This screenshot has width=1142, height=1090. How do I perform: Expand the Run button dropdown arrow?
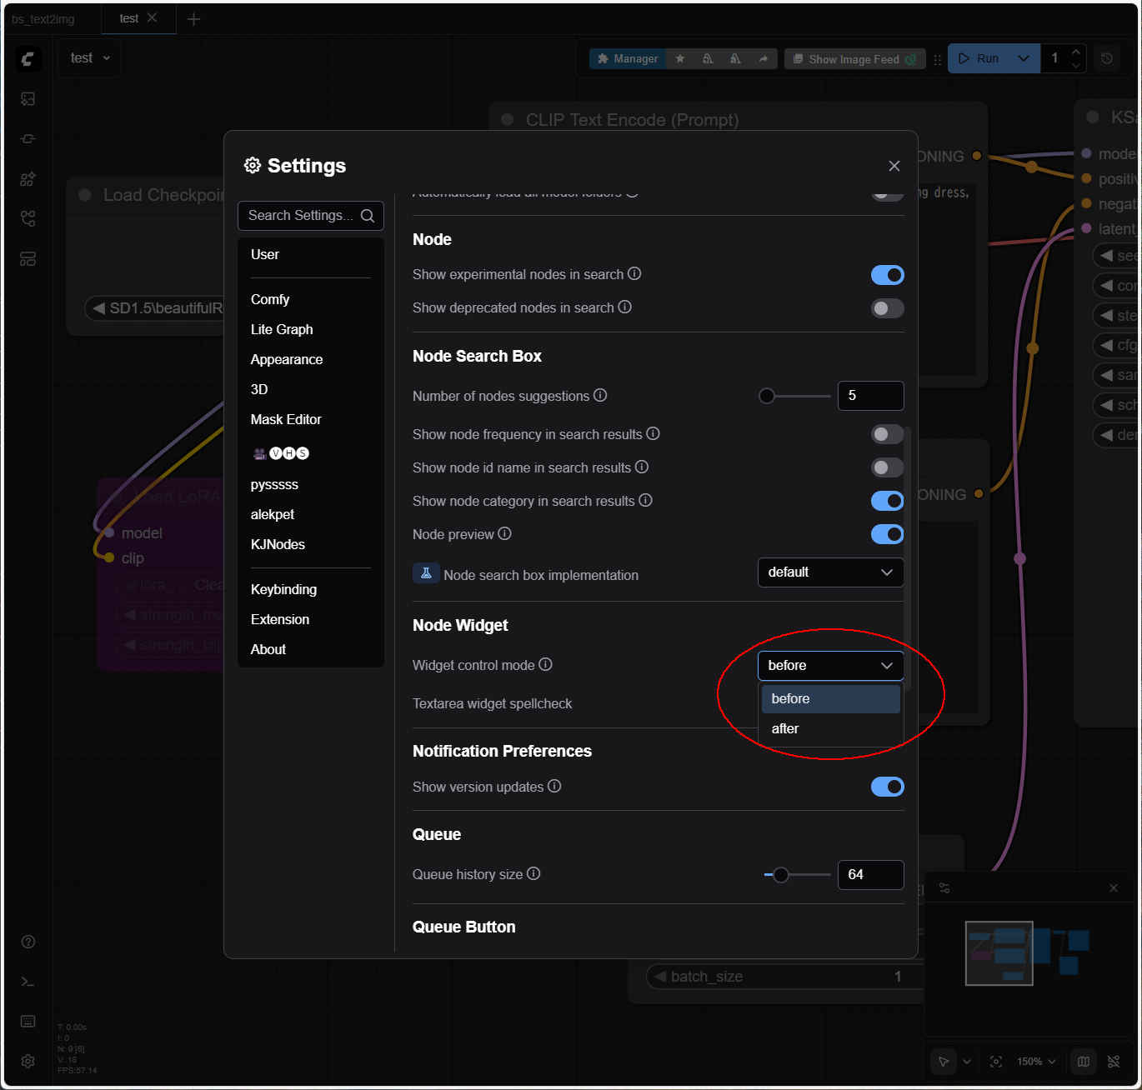(x=1023, y=59)
